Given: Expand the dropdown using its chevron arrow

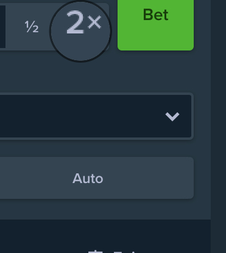Looking at the screenshot, I should pos(172,117).
